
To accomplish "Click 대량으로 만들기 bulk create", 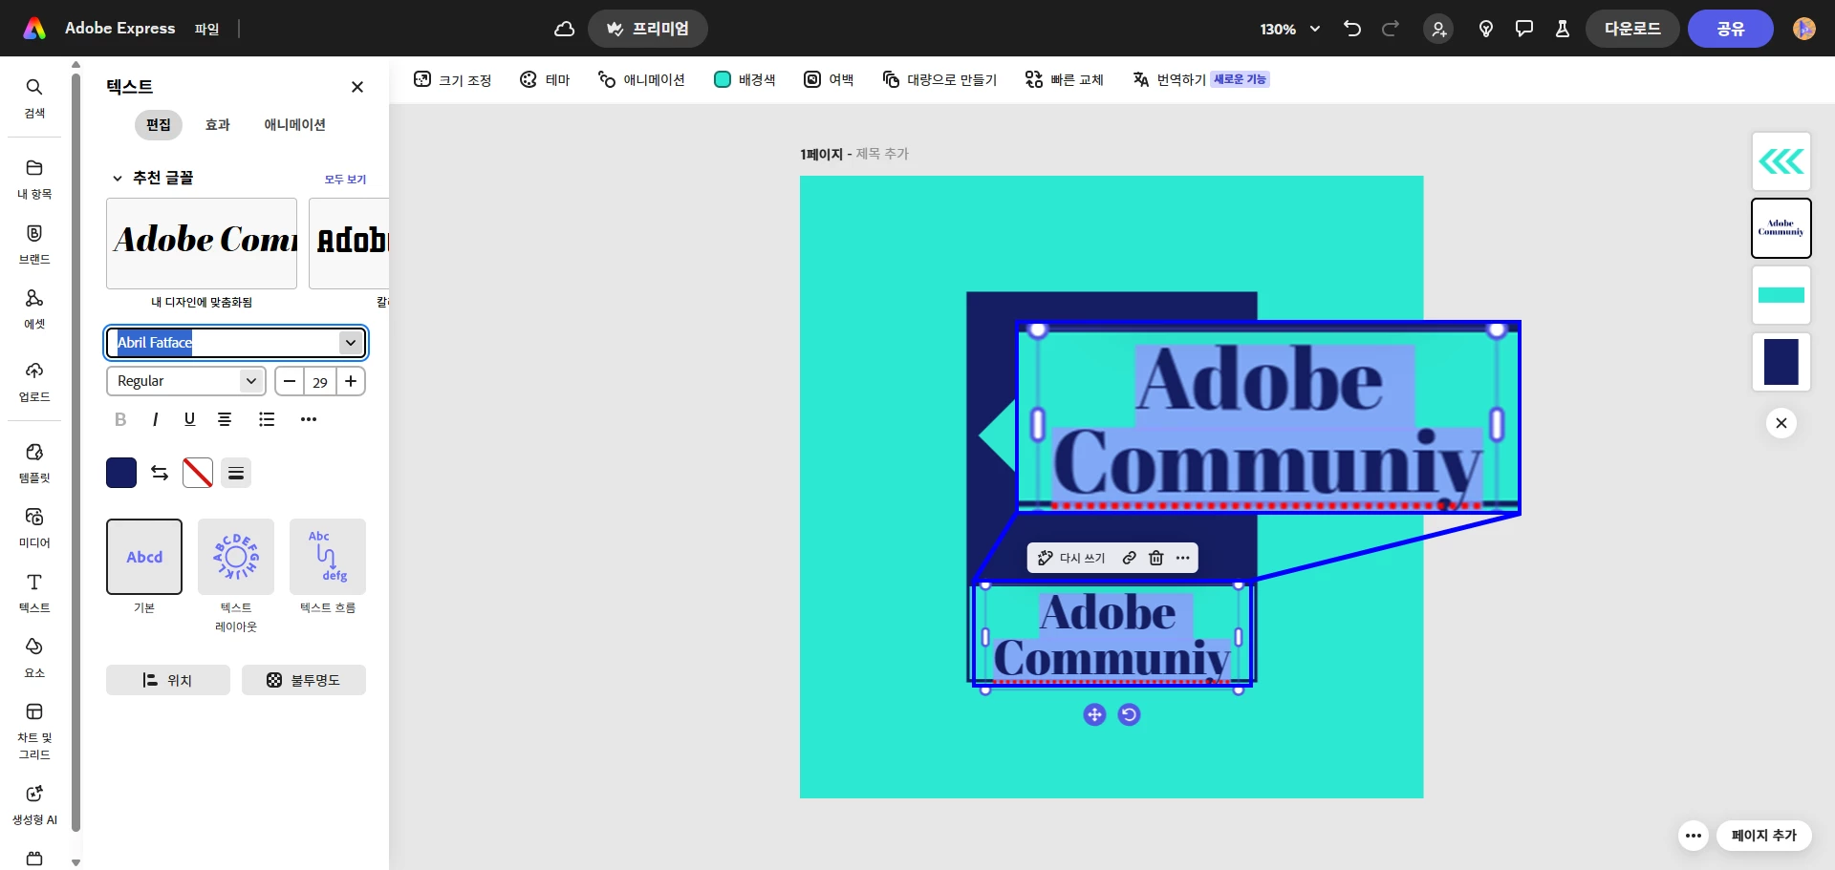I will click(939, 79).
